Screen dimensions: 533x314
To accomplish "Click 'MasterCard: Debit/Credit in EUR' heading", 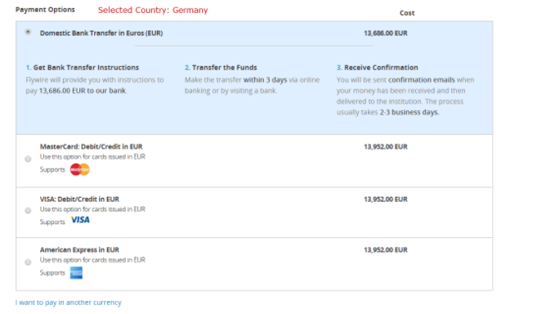I will [x=91, y=146].
